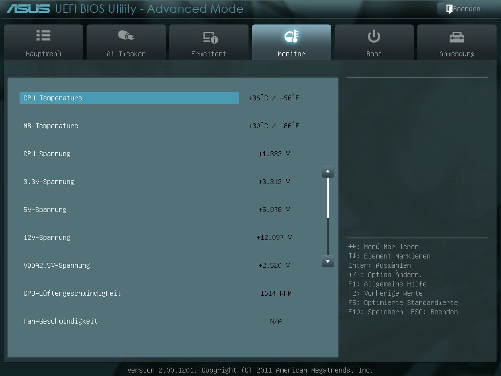Select the 12V-Spannung entry

click(47, 237)
